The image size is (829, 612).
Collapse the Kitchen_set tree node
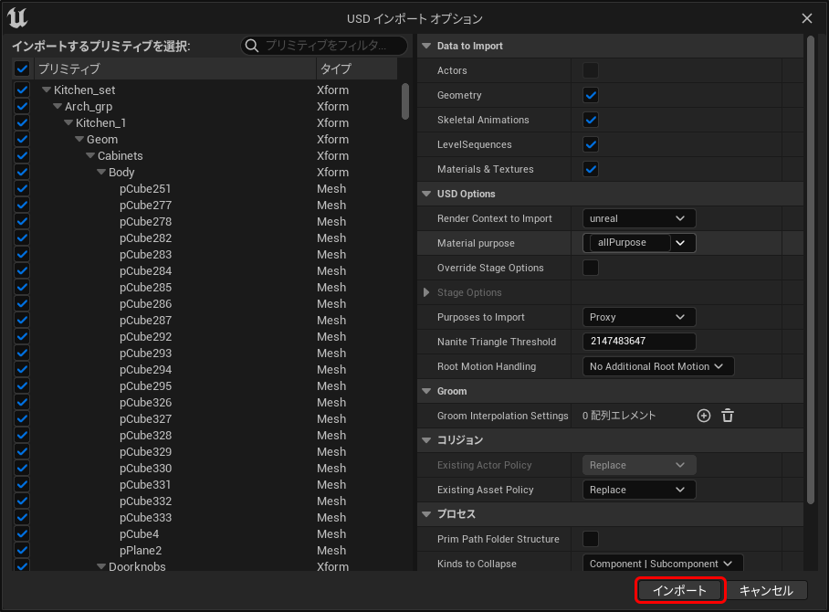[x=47, y=90]
